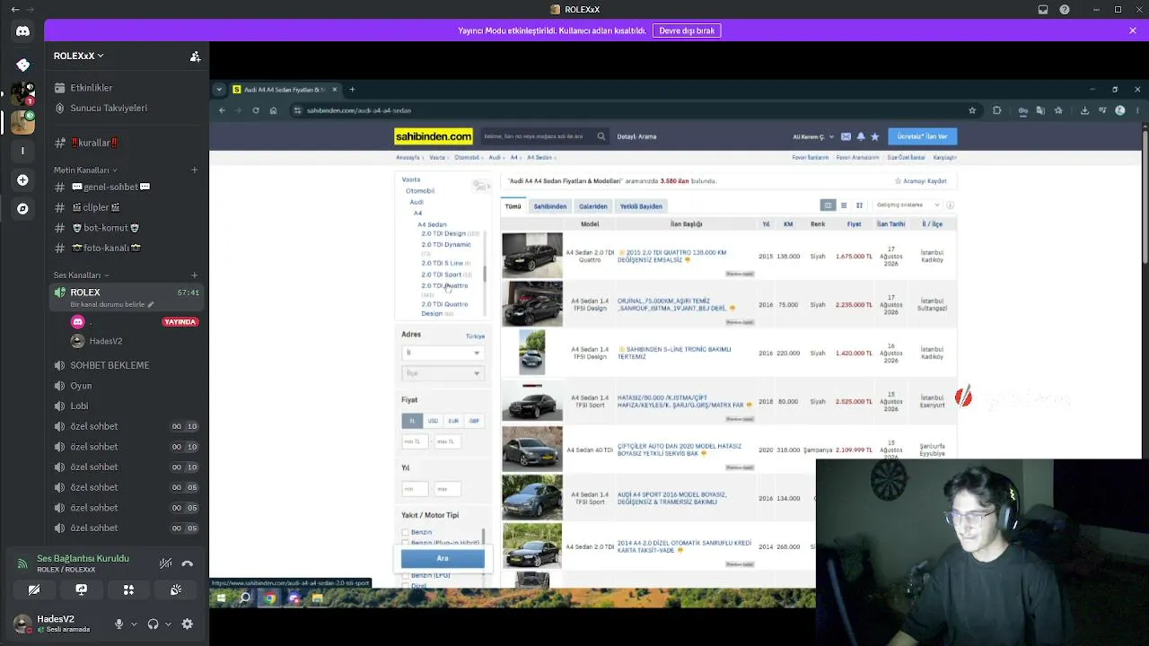This screenshot has width=1149, height=646.
Task: Add a server with the plus icon
Action: 22,180
